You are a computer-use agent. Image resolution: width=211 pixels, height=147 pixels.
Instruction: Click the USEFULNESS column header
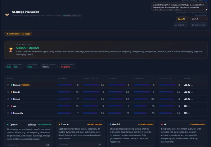click(165, 78)
